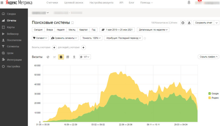The image size is (220, 126).
Task: Switch chart to line view
Action: coord(54,57)
